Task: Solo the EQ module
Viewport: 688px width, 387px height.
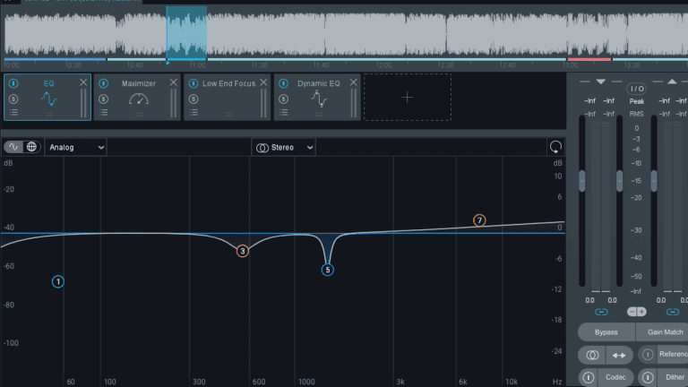Action: (13, 99)
